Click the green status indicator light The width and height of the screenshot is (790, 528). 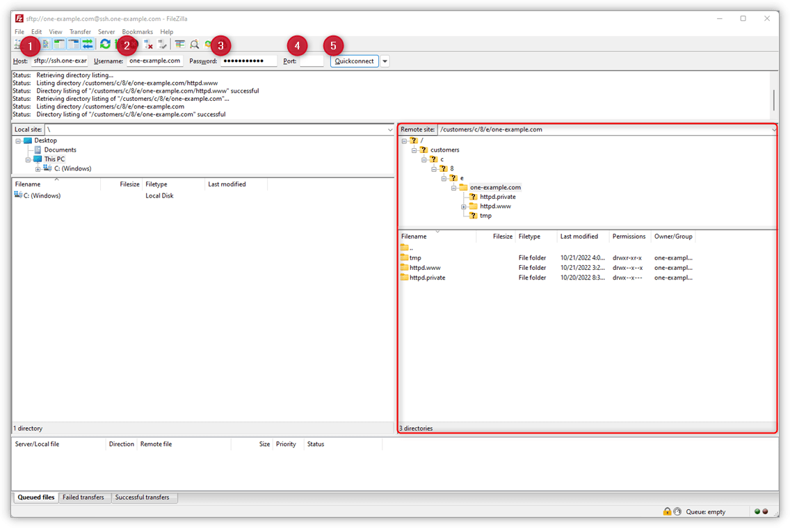click(x=757, y=511)
